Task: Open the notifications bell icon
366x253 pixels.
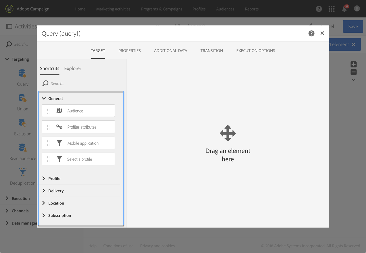Action: point(344,9)
